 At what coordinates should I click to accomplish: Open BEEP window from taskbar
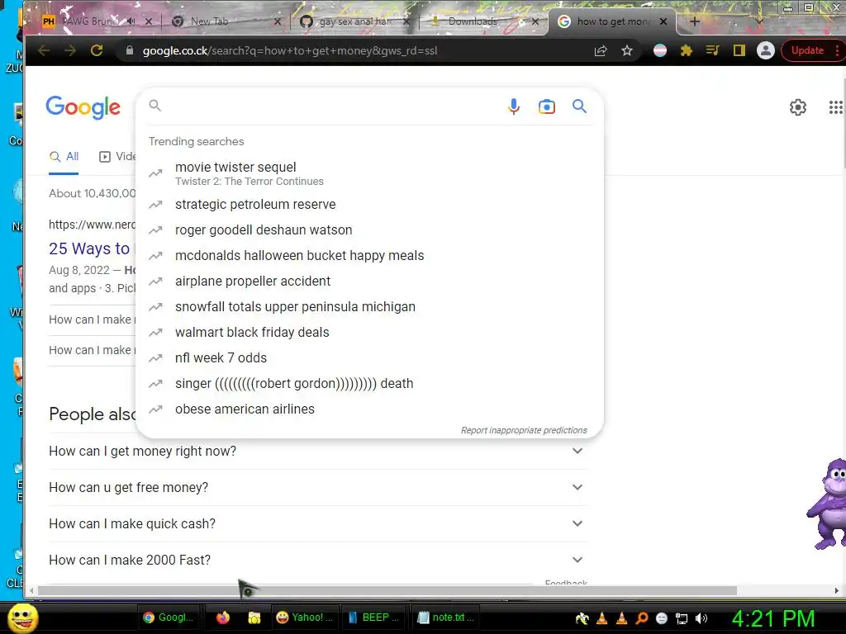pyautogui.click(x=373, y=617)
